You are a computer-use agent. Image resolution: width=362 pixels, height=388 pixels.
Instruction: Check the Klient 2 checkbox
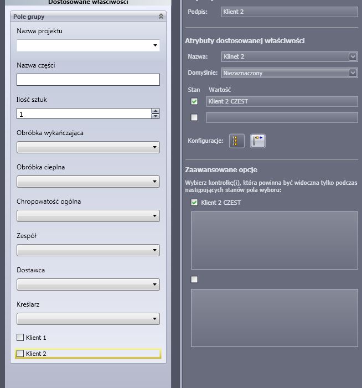(x=20, y=353)
